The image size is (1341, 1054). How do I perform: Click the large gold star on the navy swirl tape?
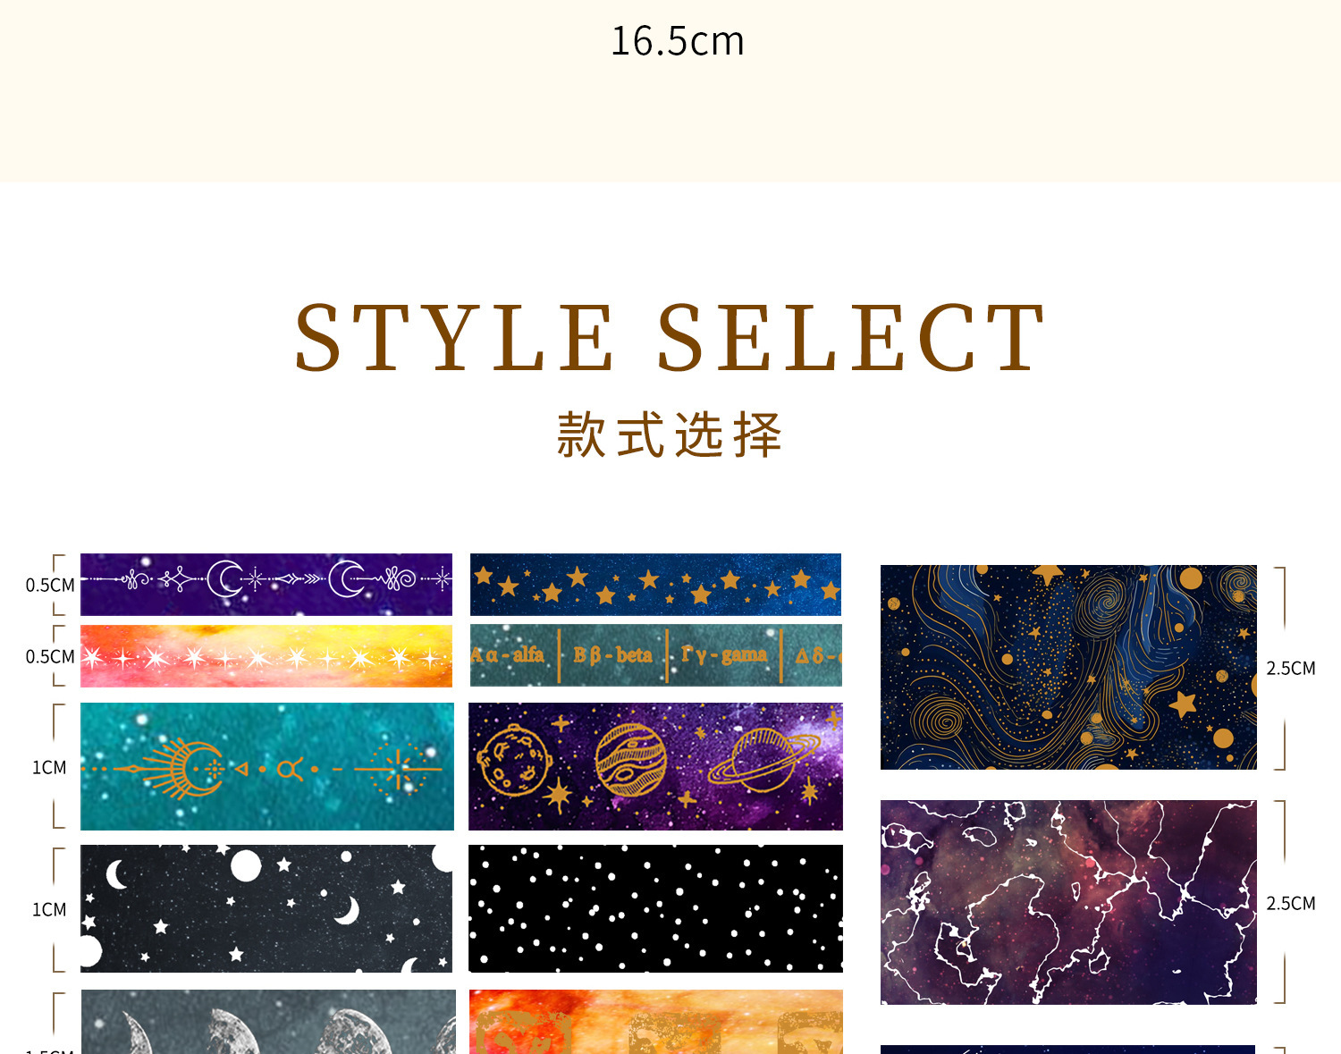point(1183,703)
